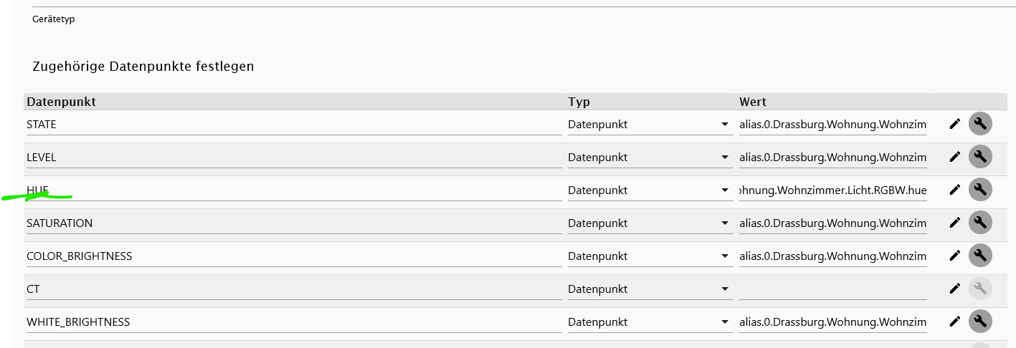Screen dimensions: 1016x348
Task: Click the pencil edit icon for COLOR_BRIGHTNESS
Action: [954, 256]
